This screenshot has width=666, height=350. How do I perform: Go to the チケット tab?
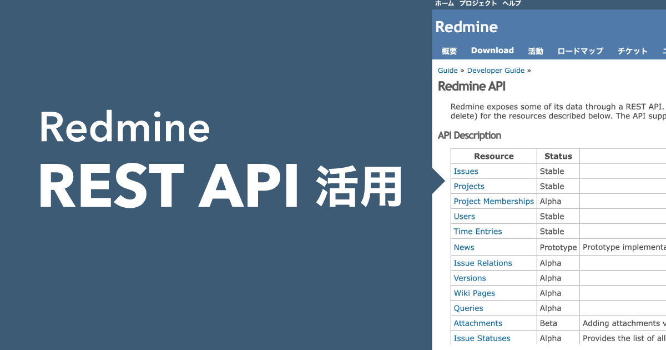632,51
